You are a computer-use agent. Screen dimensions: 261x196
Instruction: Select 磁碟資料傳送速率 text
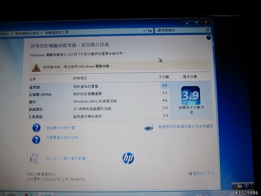click(87, 116)
